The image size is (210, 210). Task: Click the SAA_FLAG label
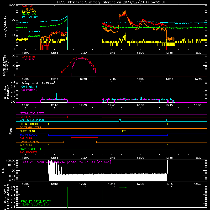coord(26,138)
